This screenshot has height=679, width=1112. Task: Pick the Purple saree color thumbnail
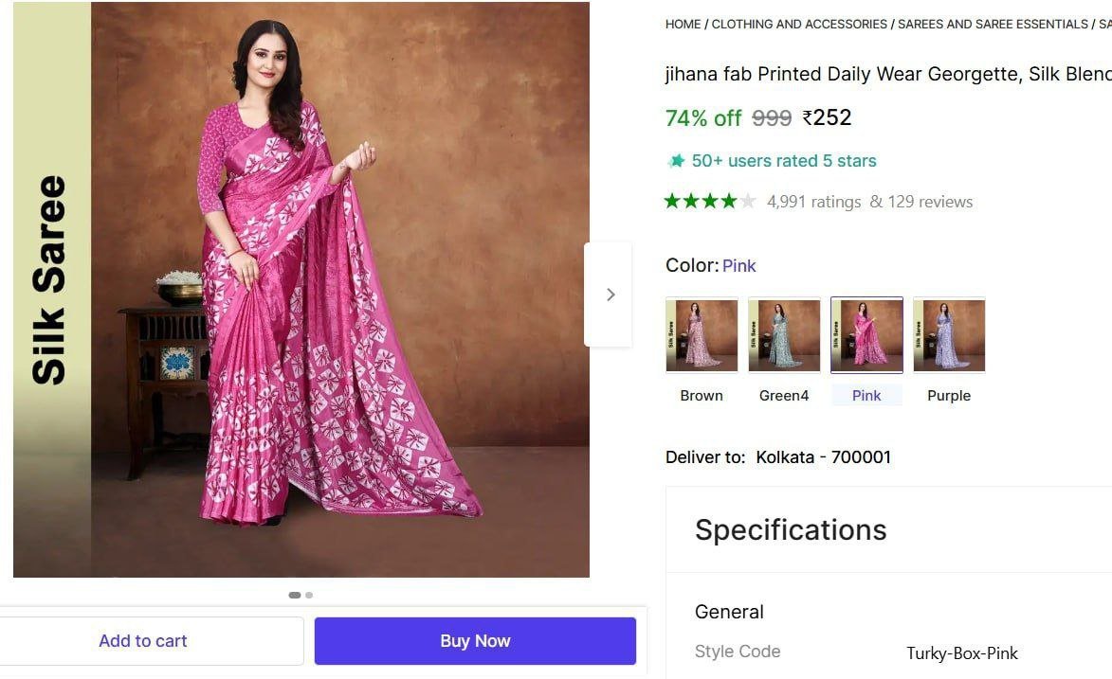tap(949, 335)
